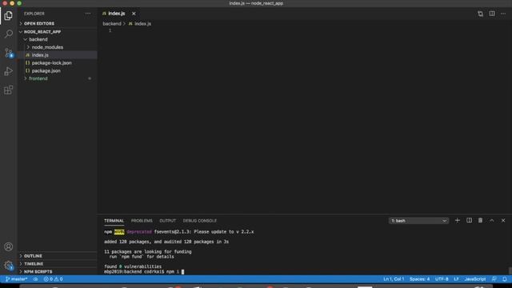The height and width of the screenshot is (288, 512).
Task: Open errors and warnings count in status bar
Action: click(x=54, y=279)
